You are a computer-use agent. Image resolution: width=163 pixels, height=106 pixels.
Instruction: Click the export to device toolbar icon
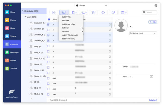pyautogui.click(x=73, y=12)
